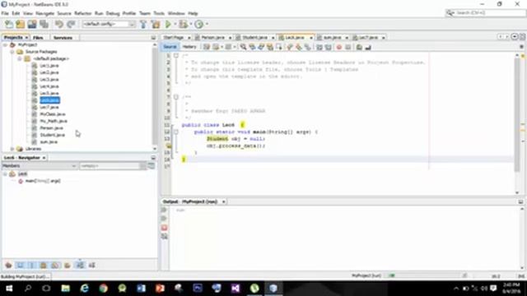Switch to the Files tab
This screenshot has width=527, height=296.
point(38,38)
